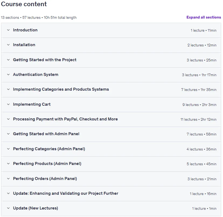Image resolution: width=223 pixels, height=217 pixels.
Task: Expand the Introduction section chevron
Action: click(x=8, y=30)
